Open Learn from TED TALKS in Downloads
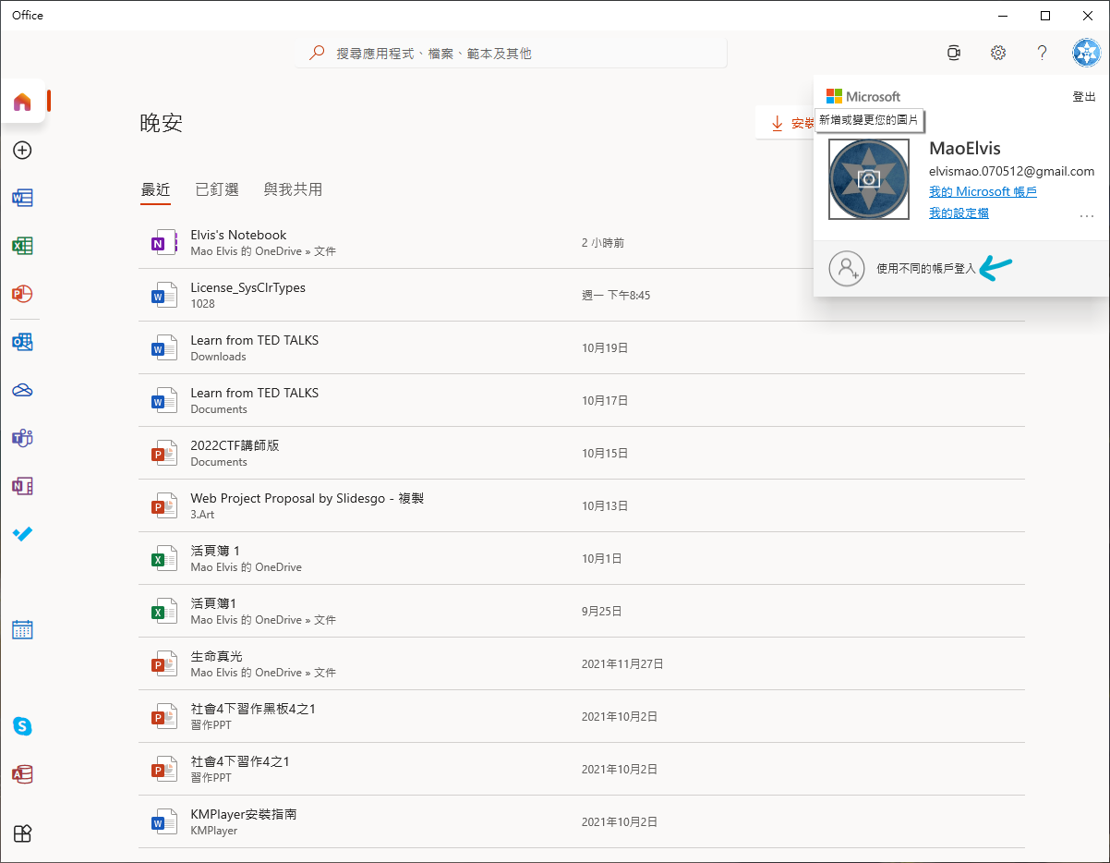The image size is (1110, 863). tap(582, 347)
